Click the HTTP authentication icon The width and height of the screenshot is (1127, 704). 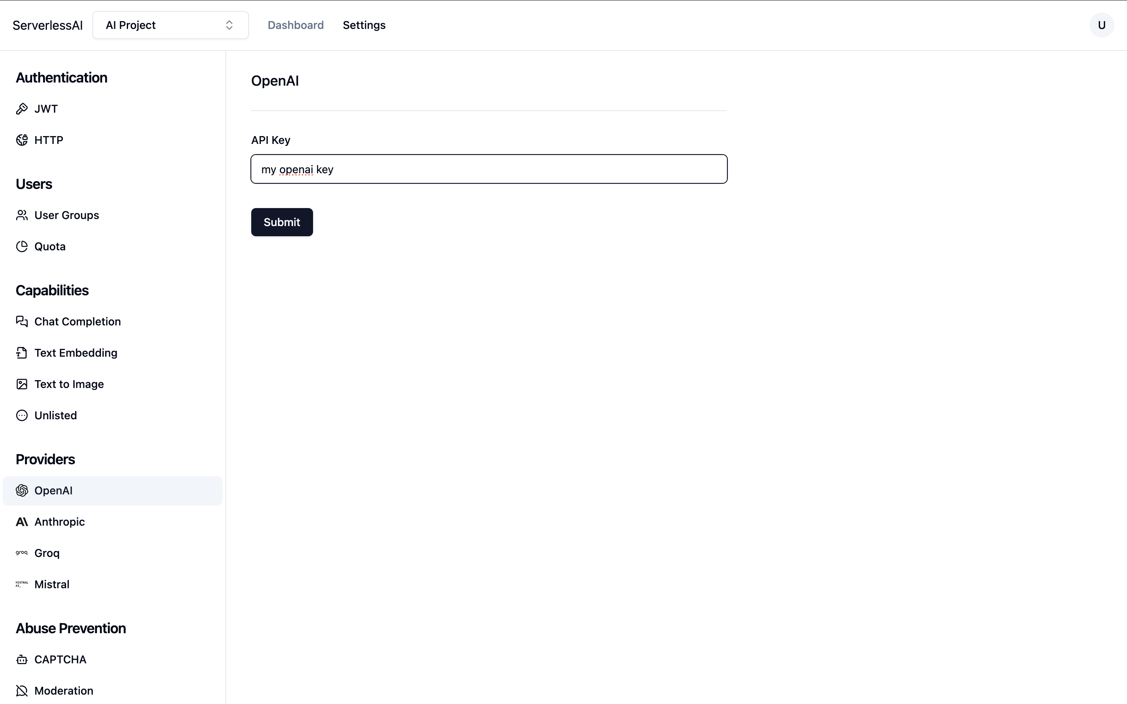[22, 140]
